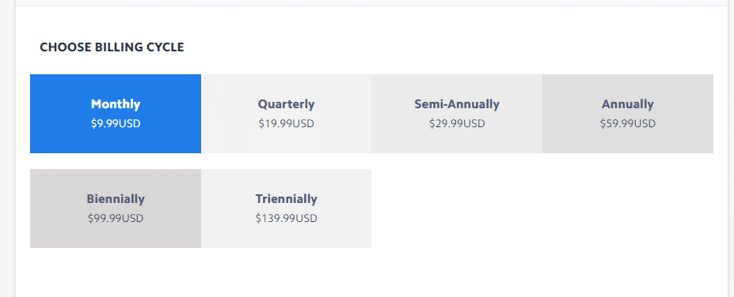Click the $29.99USD price under Semi-Annually
The height and width of the screenshot is (297, 734).
[457, 124]
